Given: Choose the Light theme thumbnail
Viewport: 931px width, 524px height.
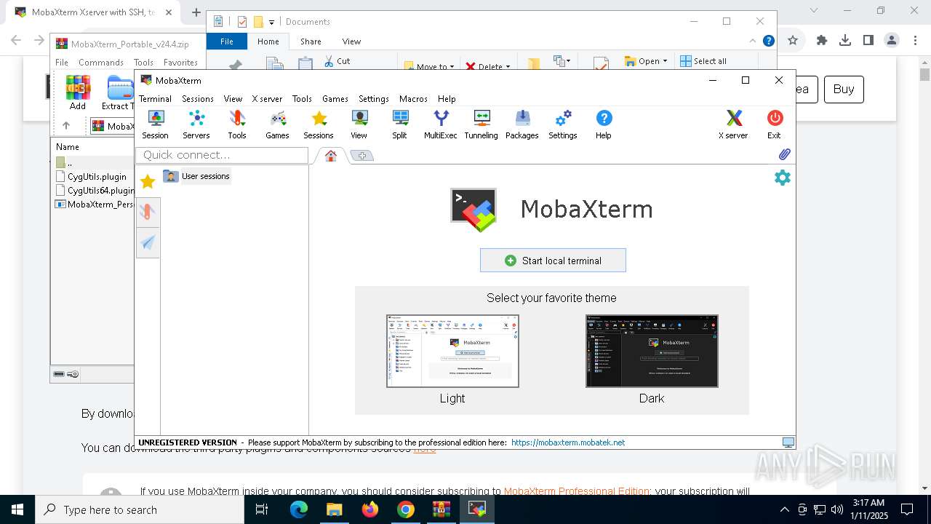Looking at the screenshot, I should tap(452, 351).
